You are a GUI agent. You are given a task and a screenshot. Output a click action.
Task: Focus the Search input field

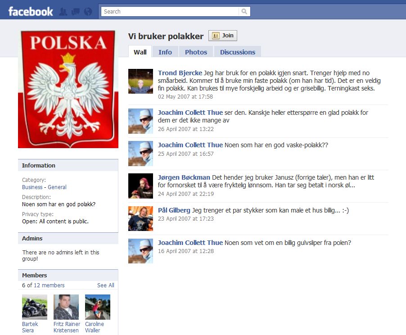pyautogui.click(x=170, y=11)
